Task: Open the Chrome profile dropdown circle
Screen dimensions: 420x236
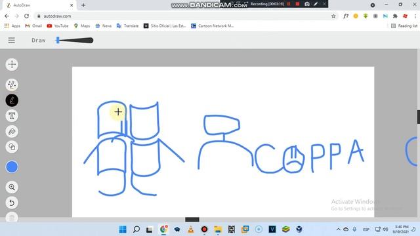Action: point(373,5)
